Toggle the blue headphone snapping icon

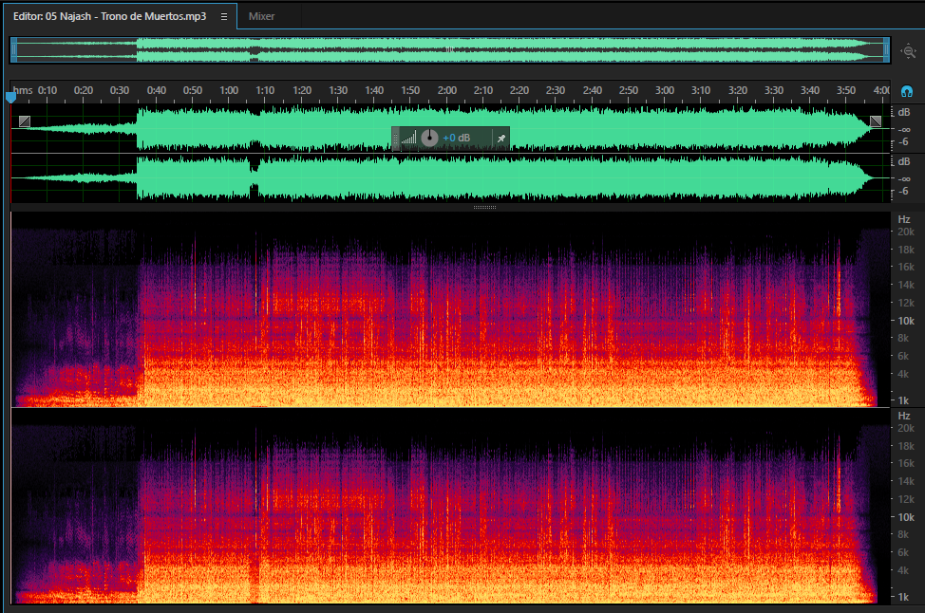pyautogui.click(x=906, y=91)
